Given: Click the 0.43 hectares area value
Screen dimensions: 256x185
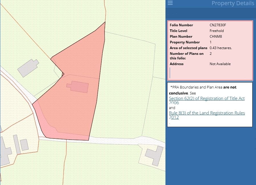Looking at the screenshot, I should [221, 48].
